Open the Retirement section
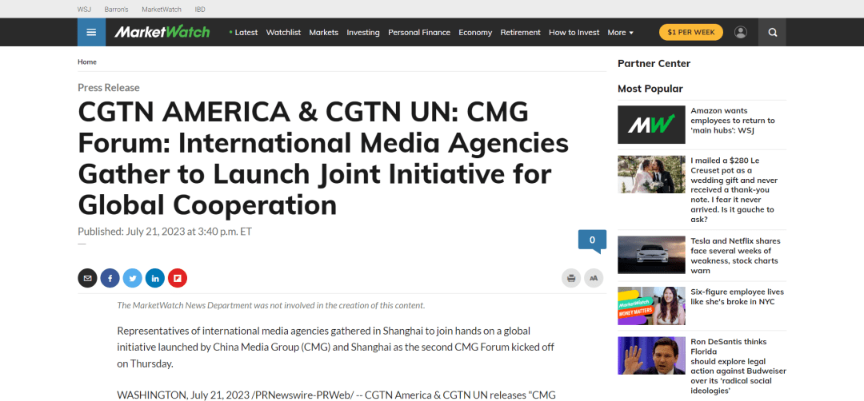This screenshot has height=401, width=864. click(x=520, y=33)
